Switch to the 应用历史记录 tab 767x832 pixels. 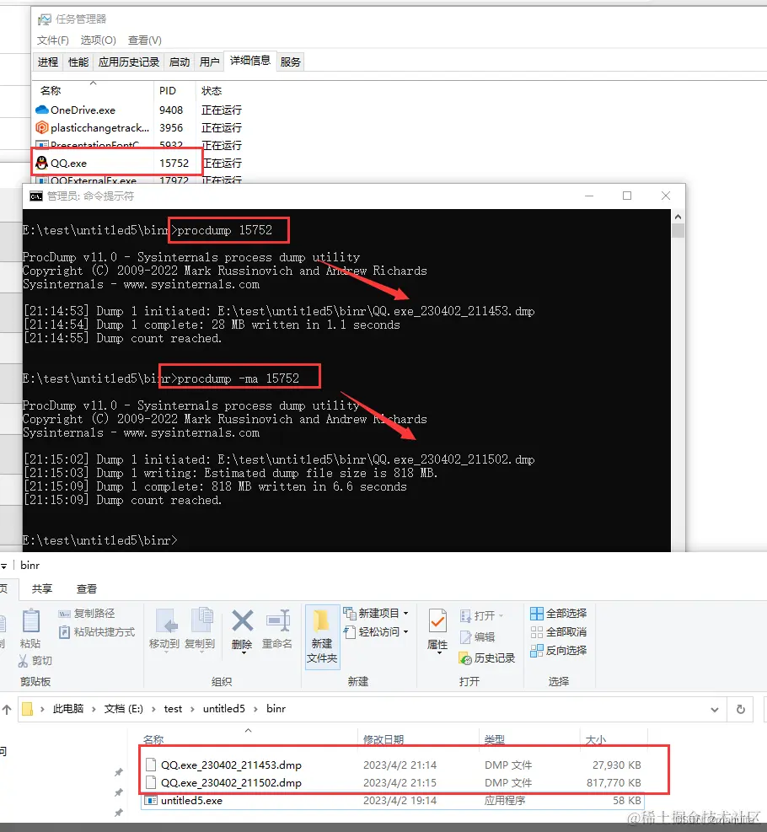(129, 62)
